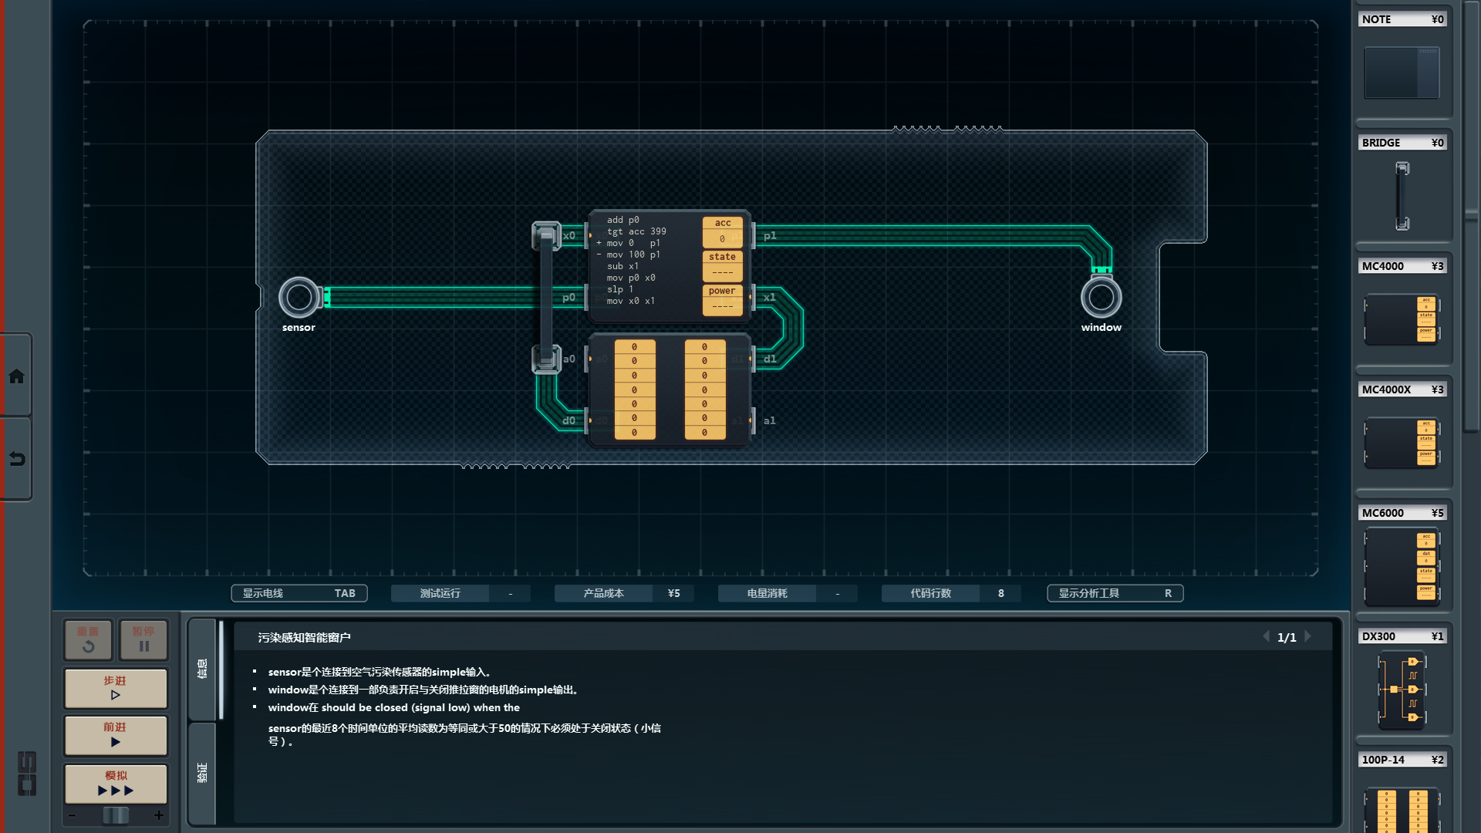Select the 100P-14 memory part
Image resolution: width=1481 pixels, height=833 pixels.
pos(1402,808)
